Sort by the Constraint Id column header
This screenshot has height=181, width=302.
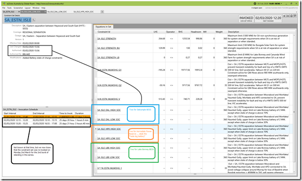tap(104, 32)
